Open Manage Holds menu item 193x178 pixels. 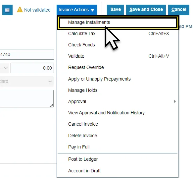click(118, 90)
